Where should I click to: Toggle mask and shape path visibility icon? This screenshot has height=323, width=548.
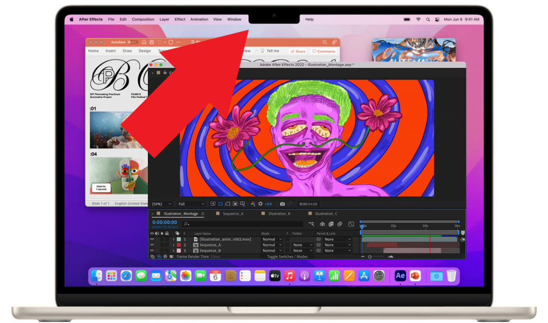click(x=228, y=204)
